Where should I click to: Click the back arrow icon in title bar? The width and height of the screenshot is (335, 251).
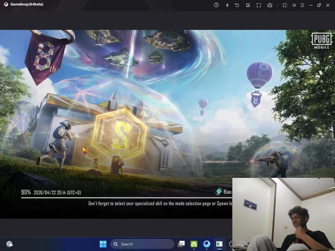click(237, 5)
